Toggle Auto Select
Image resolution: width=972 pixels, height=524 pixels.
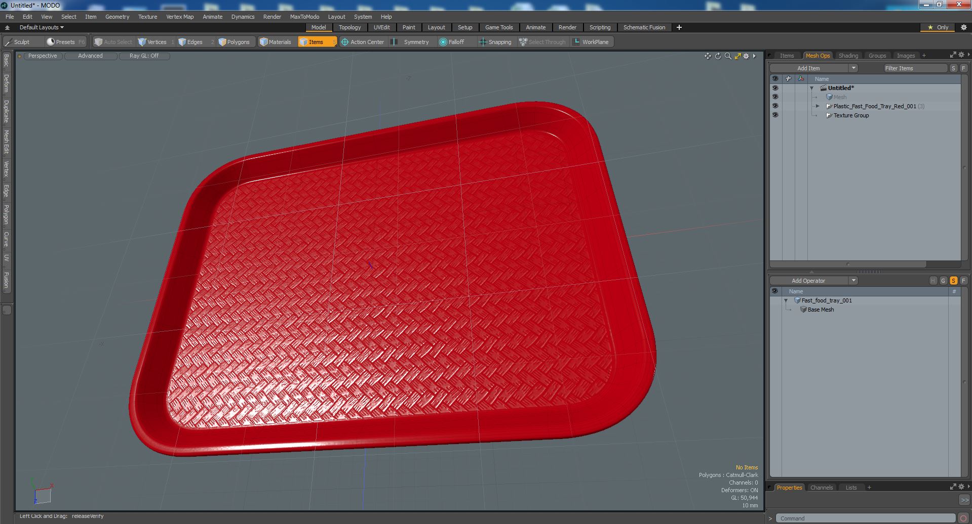[113, 42]
